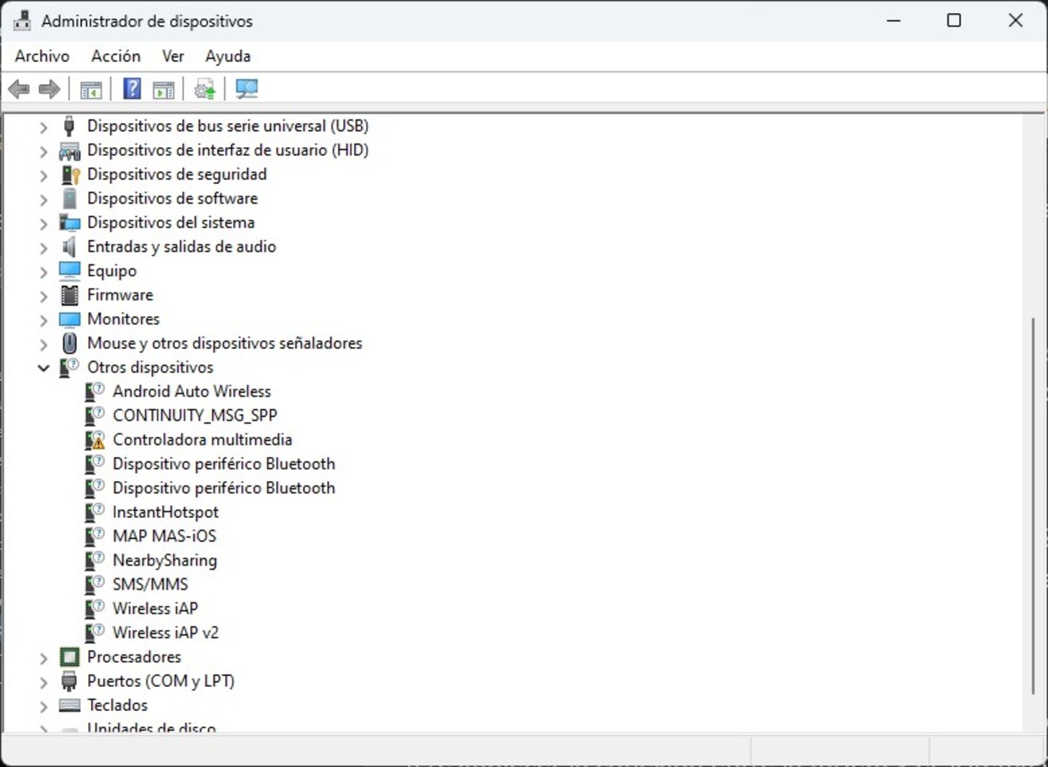1048x767 pixels.
Task: Select the SMS/MMS device
Action: (x=150, y=584)
